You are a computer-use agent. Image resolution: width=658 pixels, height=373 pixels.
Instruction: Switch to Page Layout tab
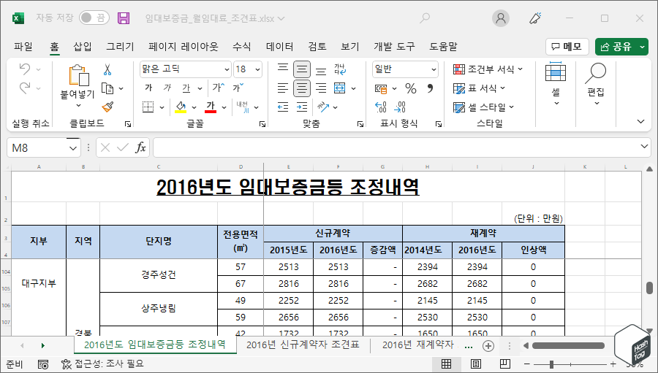click(x=184, y=47)
